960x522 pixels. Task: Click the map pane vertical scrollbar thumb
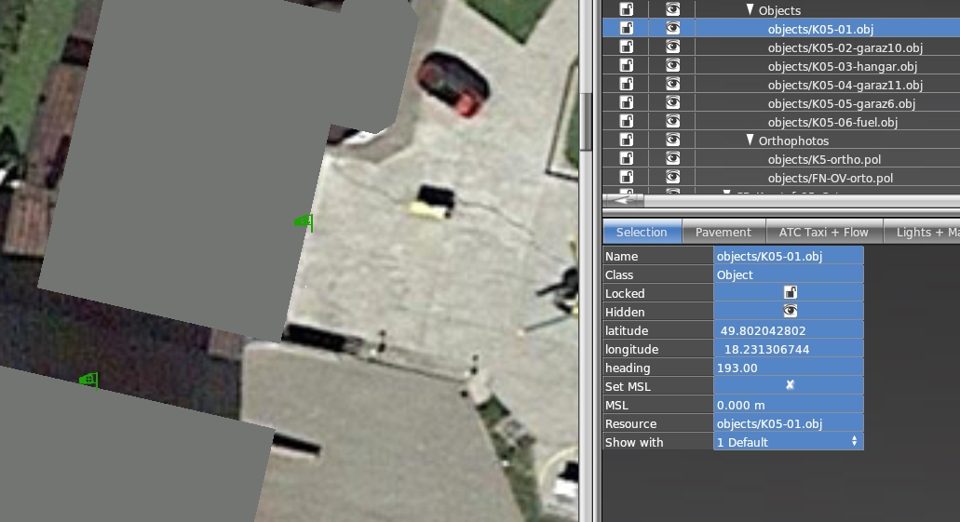pos(586,121)
